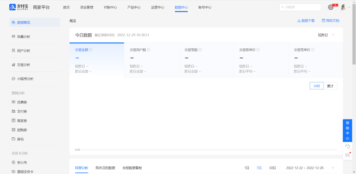356x174 pixels.
Task: Switch chart to 累计 view
Action: [330, 86]
